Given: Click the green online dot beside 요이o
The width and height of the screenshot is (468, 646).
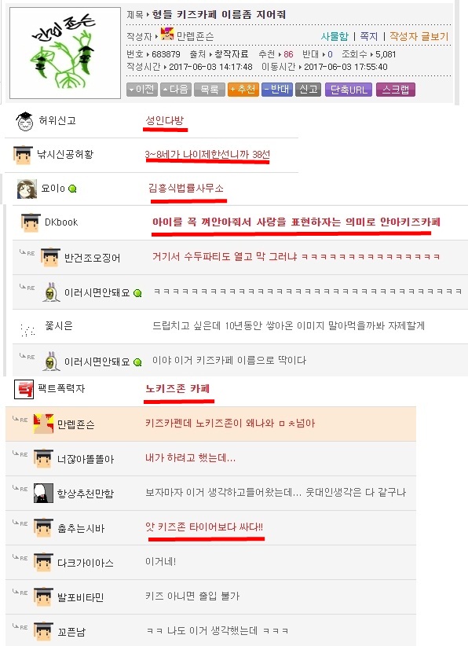Looking at the screenshot, I should point(72,189).
